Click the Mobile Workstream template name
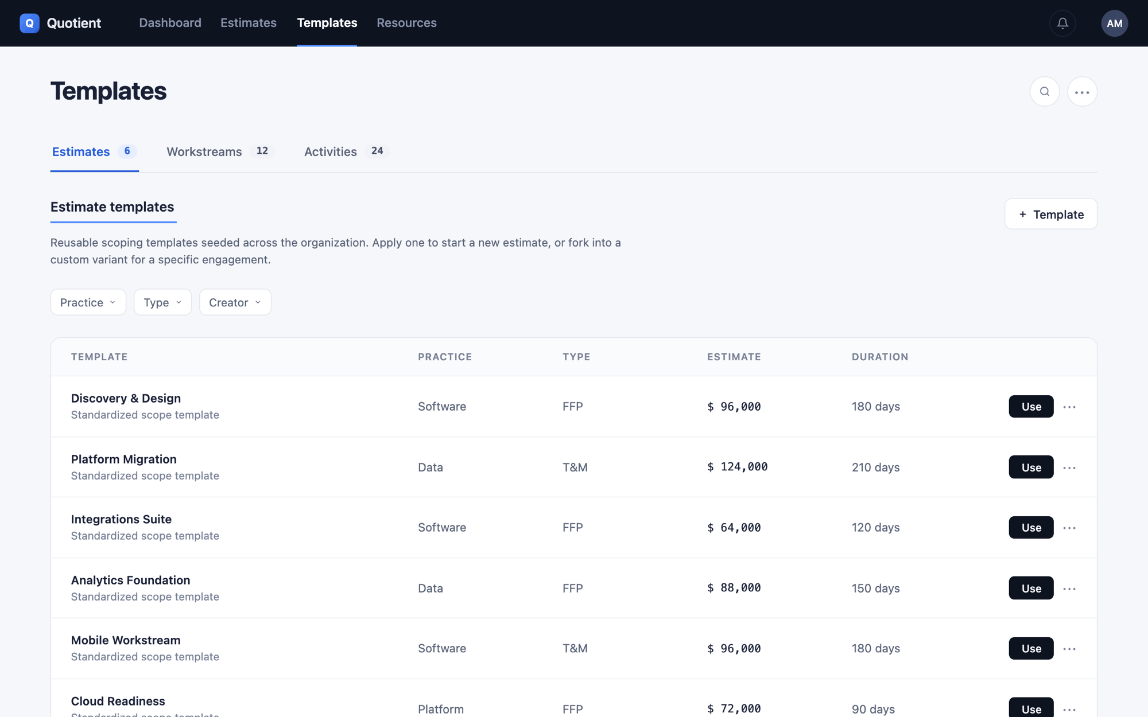Viewport: 1148px width, 717px height. [126, 640]
